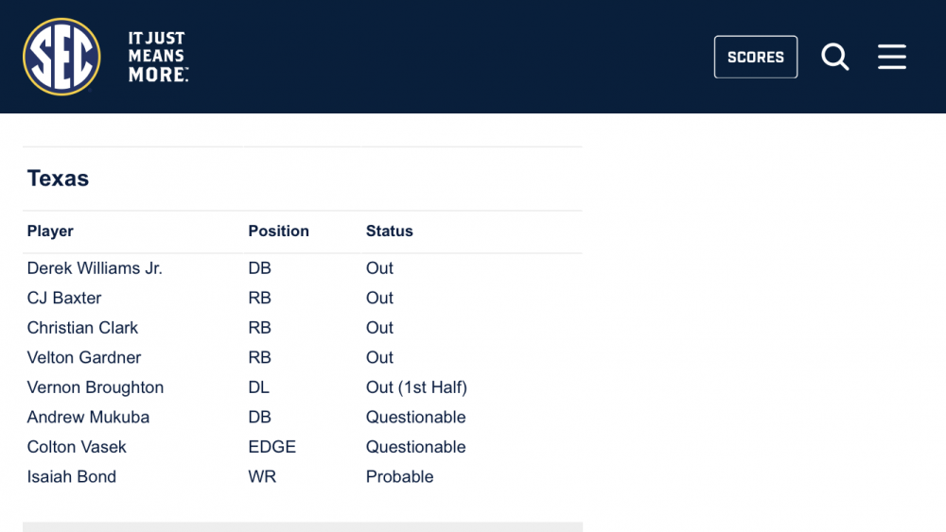The width and height of the screenshot is (946, 532).
Task: Select Velton Gardner in the table
Action: click(84, 357)
